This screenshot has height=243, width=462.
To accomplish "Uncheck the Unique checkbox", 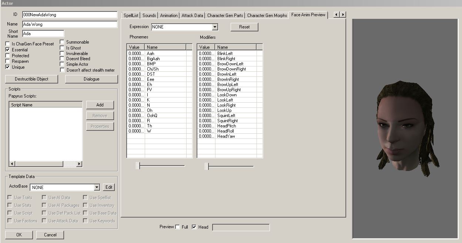I will [7, 67].
